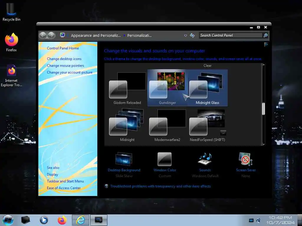Open Ease of Access Center link

click(x=64, y=188)
